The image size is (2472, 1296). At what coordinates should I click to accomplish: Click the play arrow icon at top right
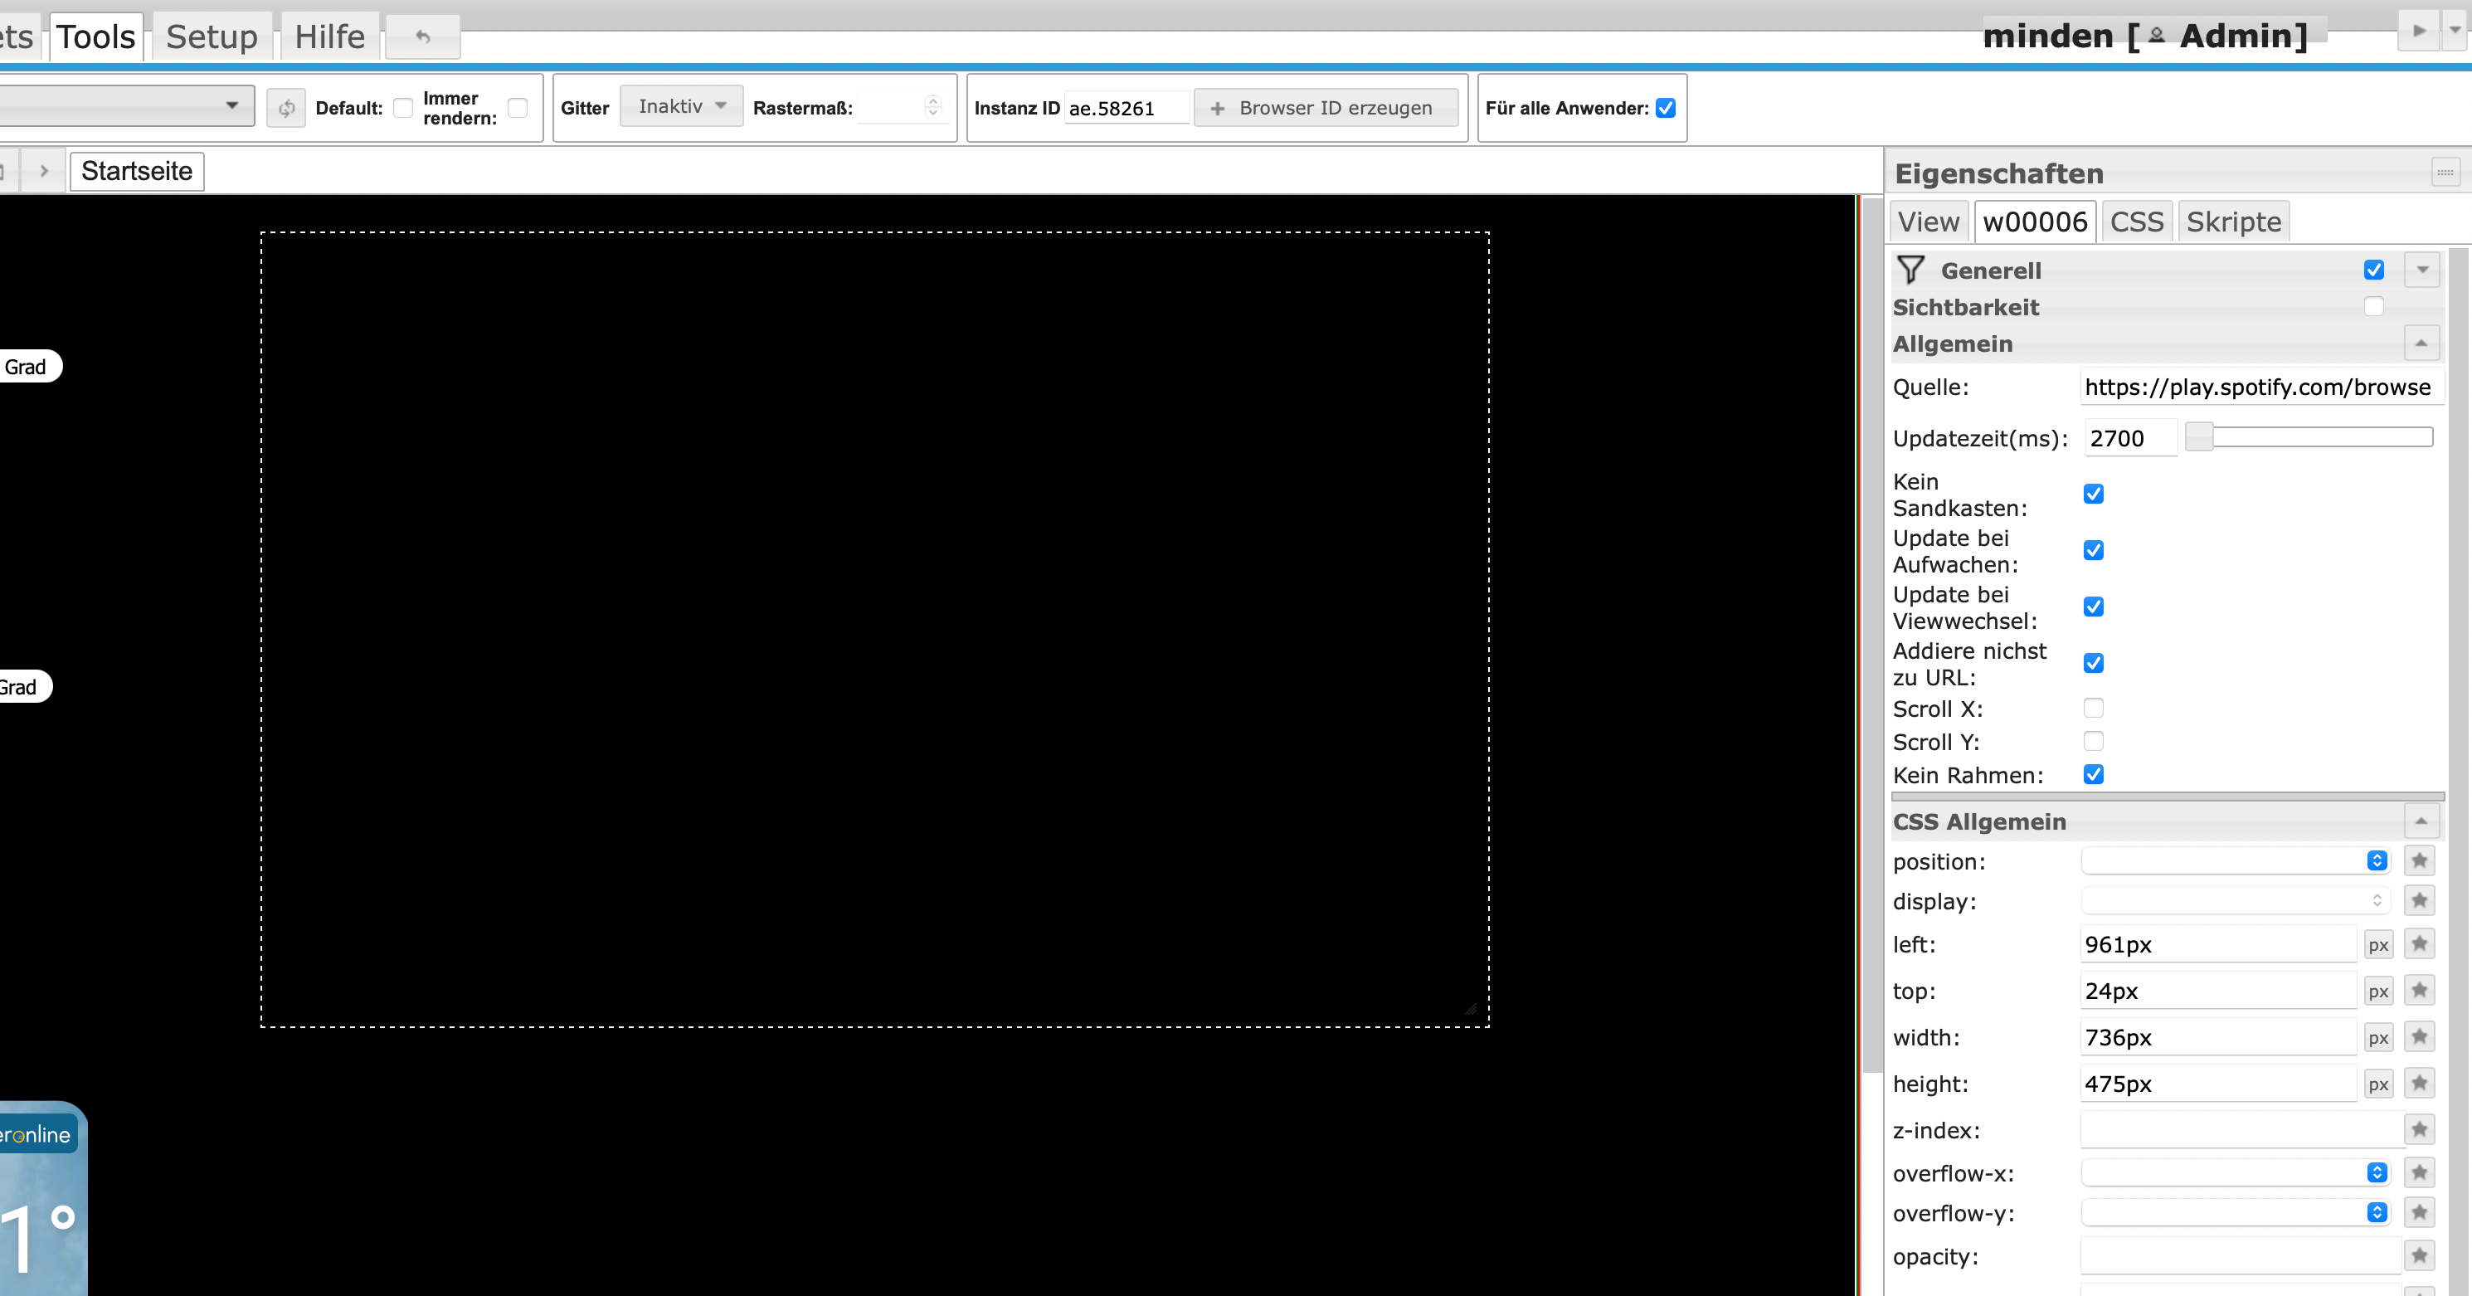tap(2419, 31)
